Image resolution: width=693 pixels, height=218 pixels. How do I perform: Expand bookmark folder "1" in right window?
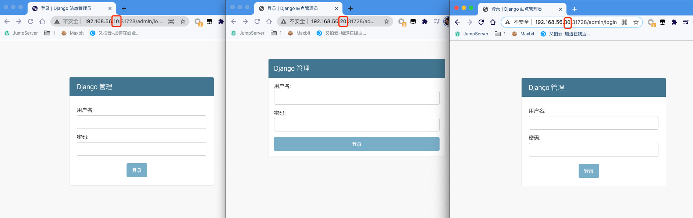(x=500, y=34)
